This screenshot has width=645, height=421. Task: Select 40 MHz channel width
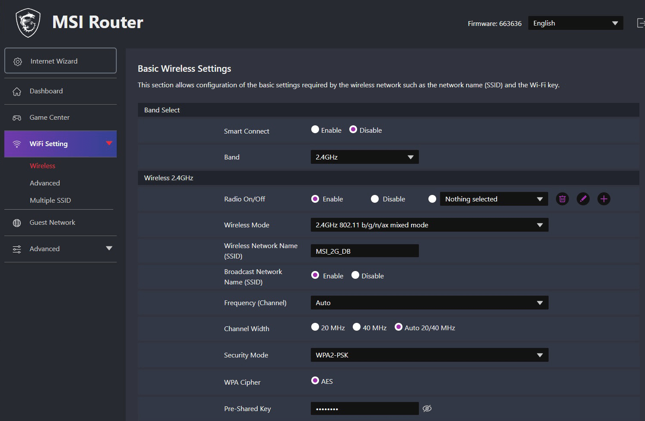(x=357, y=327)
